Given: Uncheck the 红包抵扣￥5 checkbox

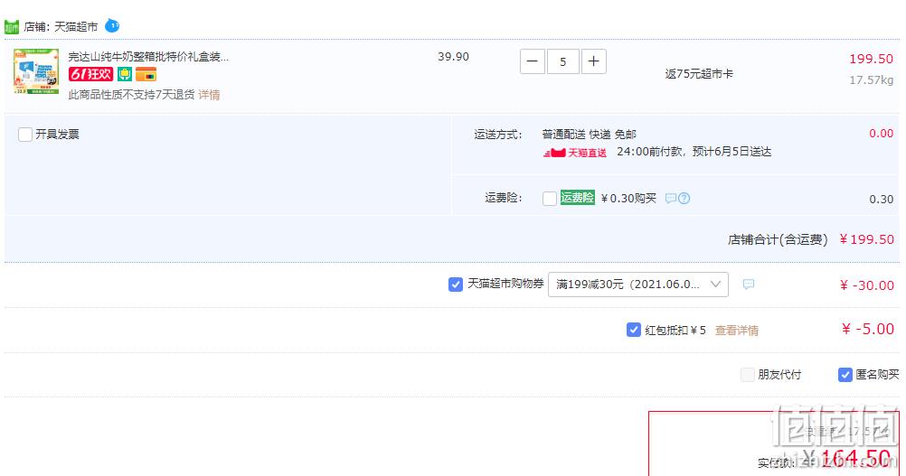Looking at the screenshot, I should coord(633,330).
